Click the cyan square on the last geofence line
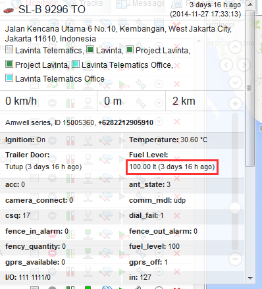 point(9,78)
